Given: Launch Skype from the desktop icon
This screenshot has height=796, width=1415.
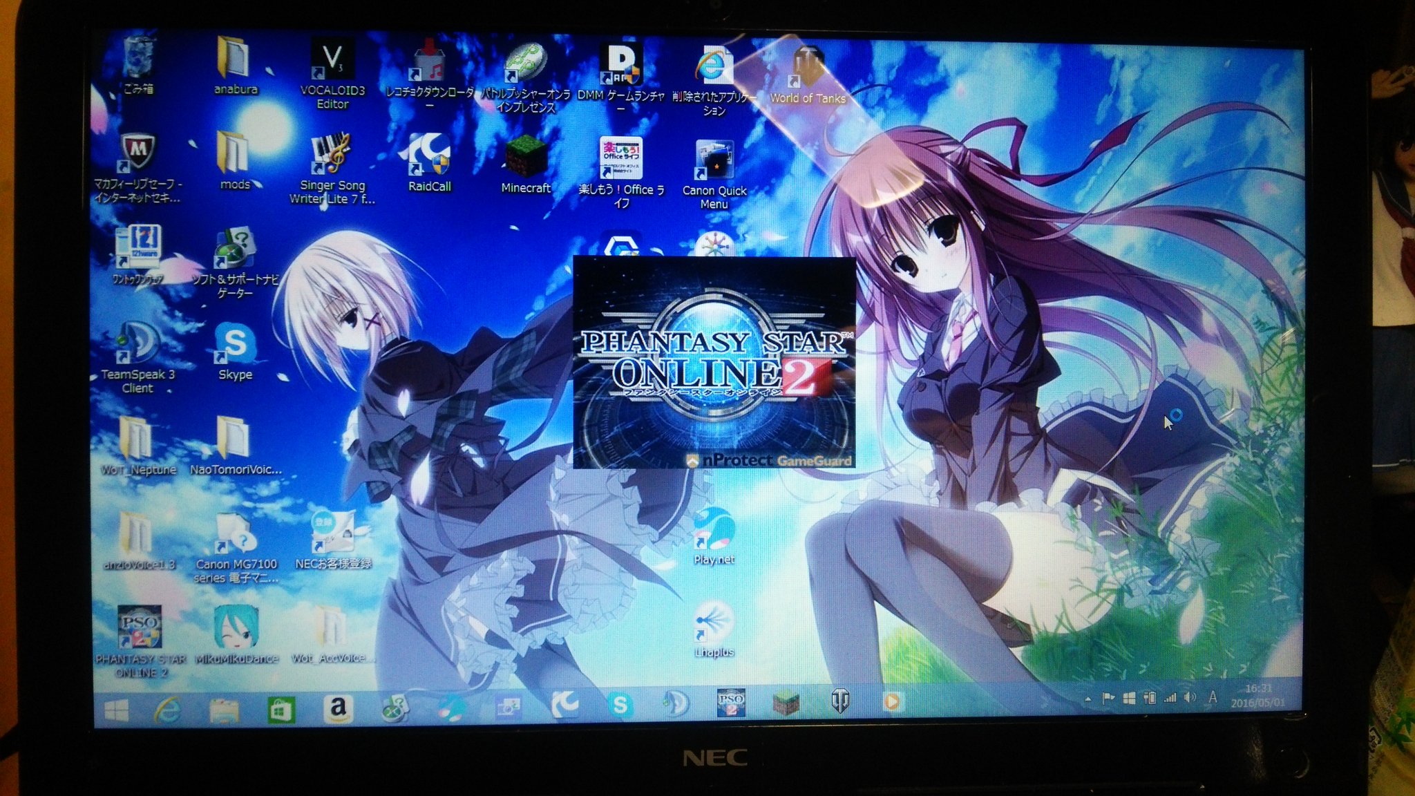Looking at the screenshot, I should [x=235, y=351].
